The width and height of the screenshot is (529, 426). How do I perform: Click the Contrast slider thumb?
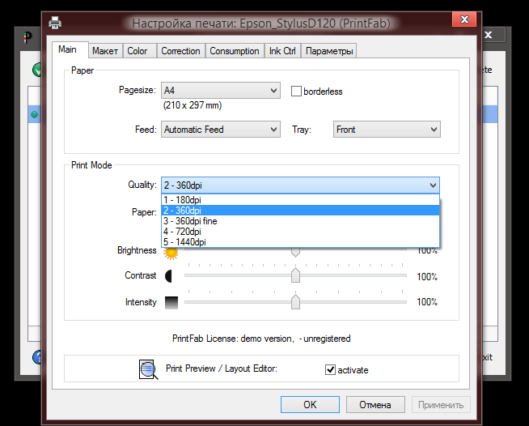click(295, 275)
